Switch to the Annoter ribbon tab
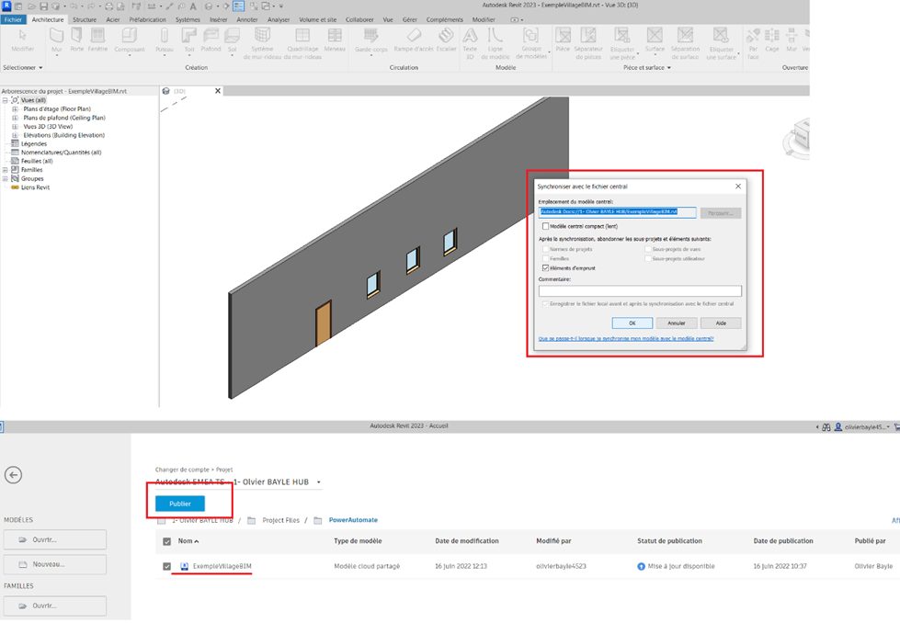The height and width of the screenshot is (623, 900). [246, 19]
